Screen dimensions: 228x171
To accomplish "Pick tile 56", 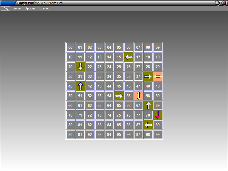I will point(129,96).
